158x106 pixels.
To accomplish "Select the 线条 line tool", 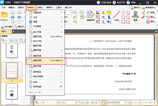I will 117,16.
